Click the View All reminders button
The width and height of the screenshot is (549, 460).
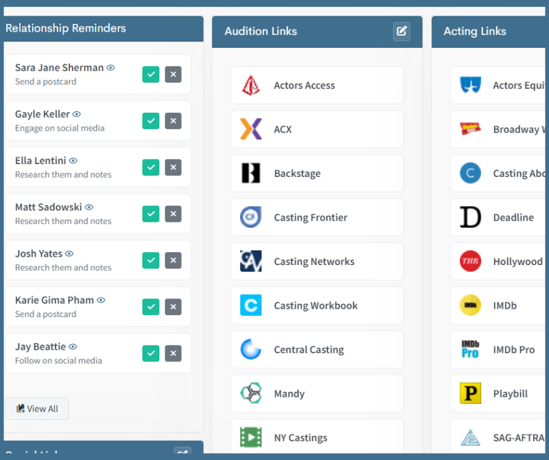(37, 409)
